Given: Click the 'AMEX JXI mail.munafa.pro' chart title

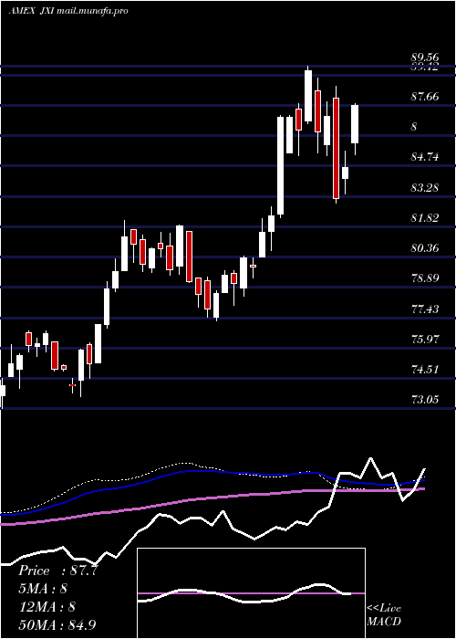Looking at the screenshot, I should coord(68,10).
